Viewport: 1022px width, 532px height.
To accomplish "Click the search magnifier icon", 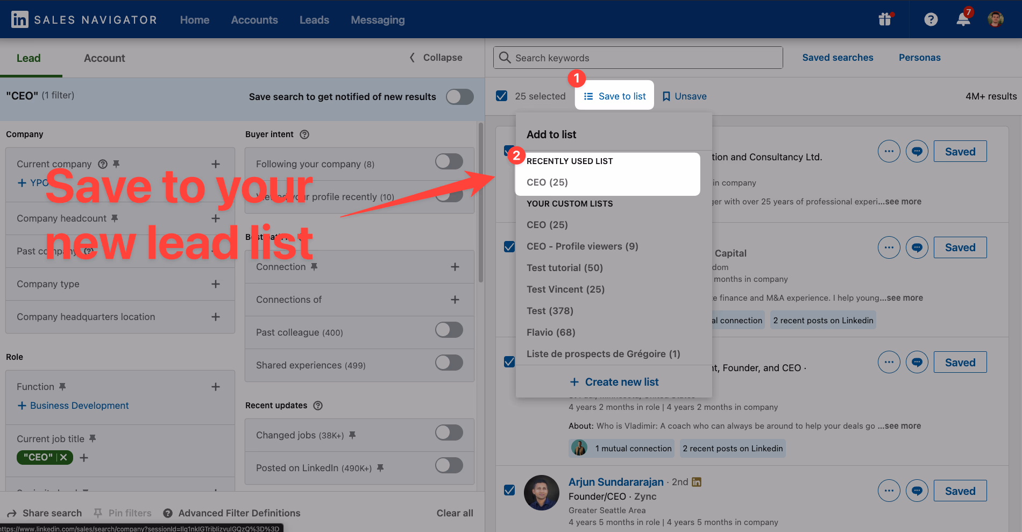I will (x=505, y=58).
